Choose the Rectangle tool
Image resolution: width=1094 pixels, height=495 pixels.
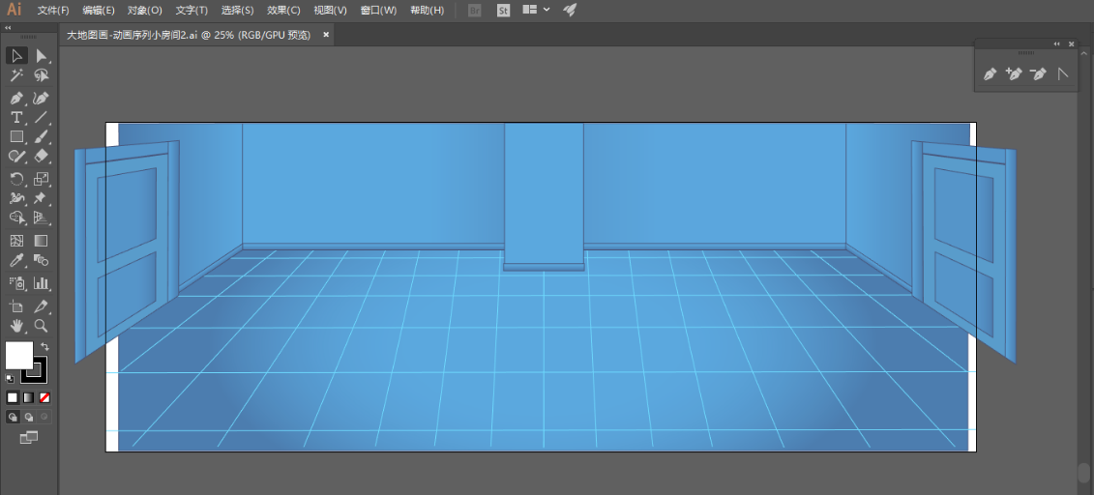(x=16, y=136)
